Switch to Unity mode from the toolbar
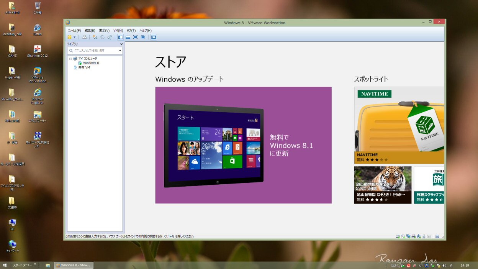The width and height of the screenshot is (478, 269). pos(143,37)
